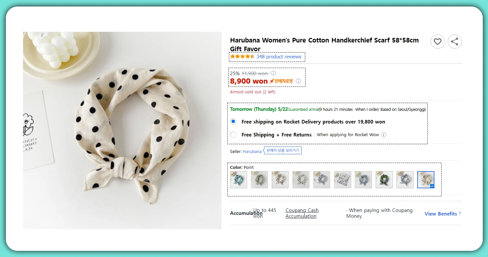Click the main polka dot scarf product image
Viewport: 488px width, 257px height.
[122, 130]
